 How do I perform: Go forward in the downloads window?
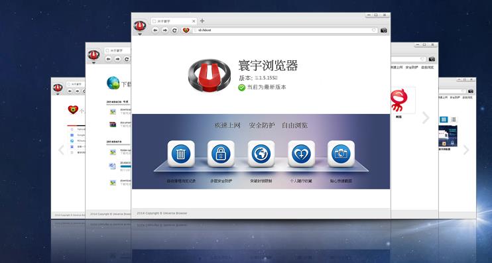pos(117,59)
